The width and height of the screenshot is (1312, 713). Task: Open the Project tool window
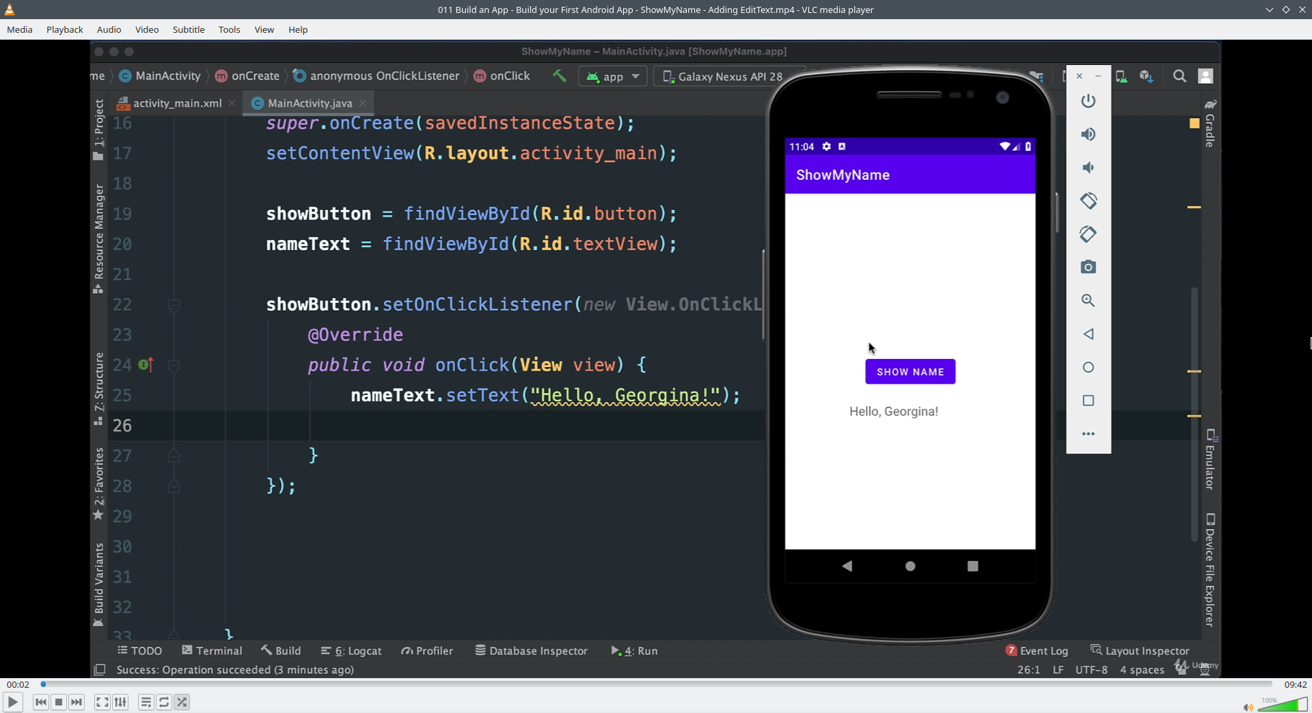[x=98, y=130]
